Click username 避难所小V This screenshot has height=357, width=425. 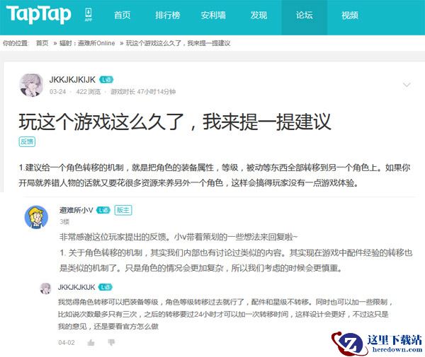[76, 210]
